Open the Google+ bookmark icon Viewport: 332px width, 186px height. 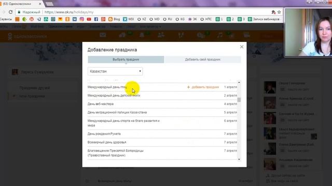point(103,19)
